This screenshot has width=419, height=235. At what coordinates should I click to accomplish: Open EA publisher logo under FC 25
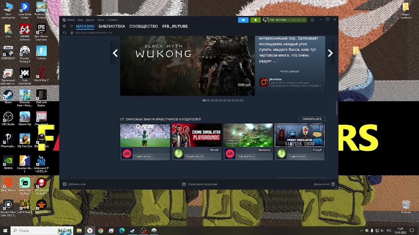click(127, 153)
